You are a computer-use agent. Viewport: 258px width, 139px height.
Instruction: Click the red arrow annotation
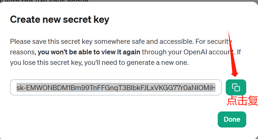tap(232, 55)
